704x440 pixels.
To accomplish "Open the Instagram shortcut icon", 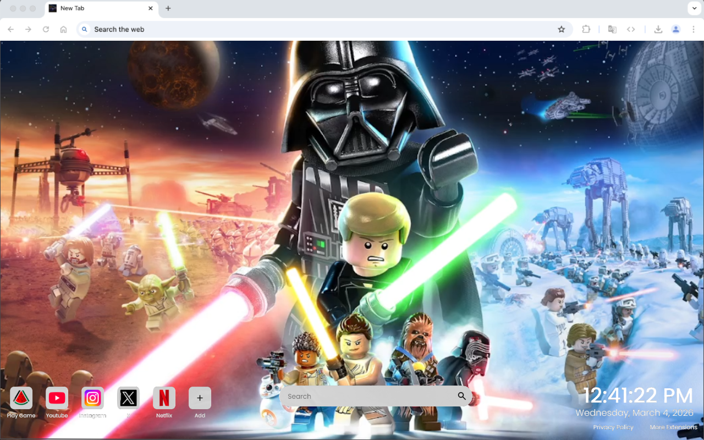I will pyautogui.click(x=92, y=398).
